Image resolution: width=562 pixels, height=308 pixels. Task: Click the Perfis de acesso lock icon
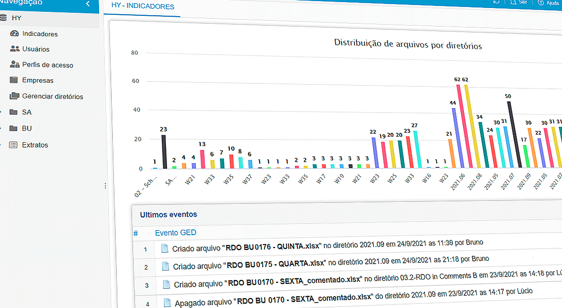[15, 64]
